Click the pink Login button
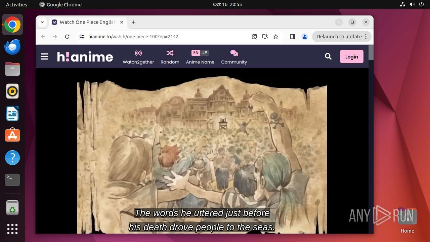Viewport: 430px width, 242px height. (352, 56)
